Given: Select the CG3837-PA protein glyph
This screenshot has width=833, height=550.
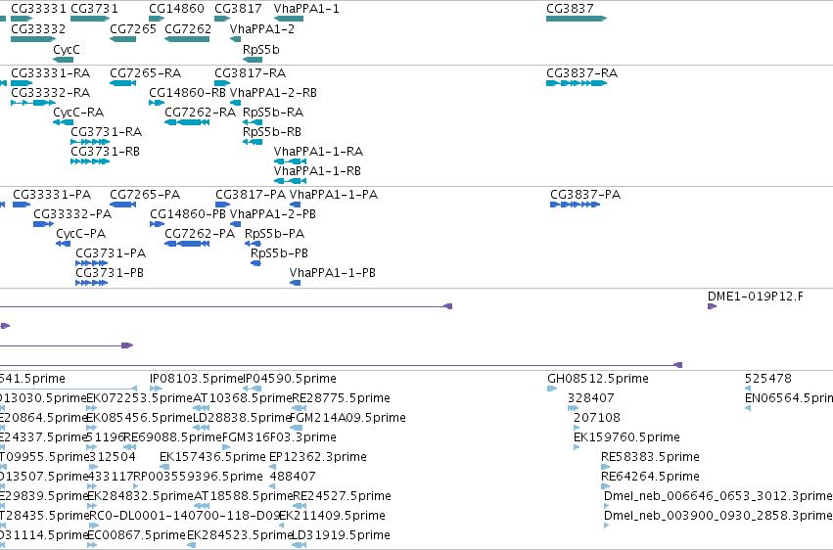Looking at the screenshot, I should click(x=576, y=205).
